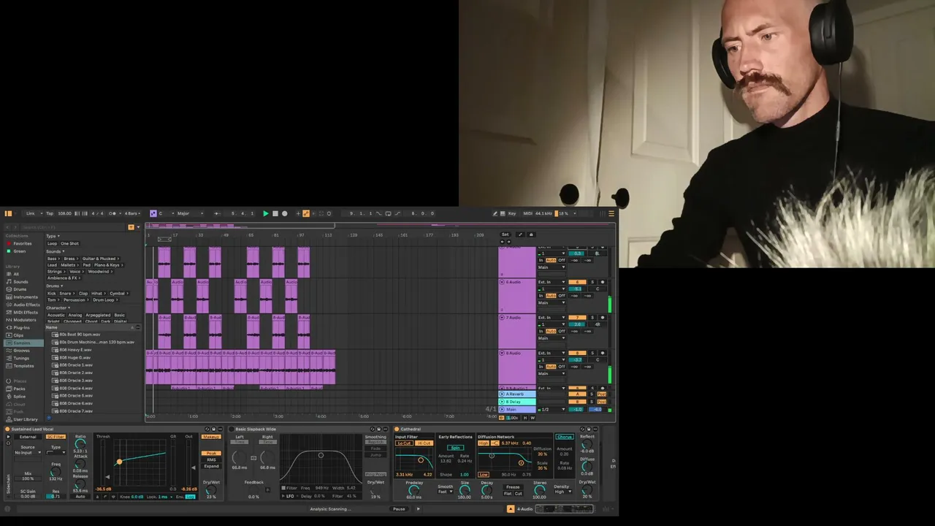Solo the 6 Audio track

(x=592, y=282)
